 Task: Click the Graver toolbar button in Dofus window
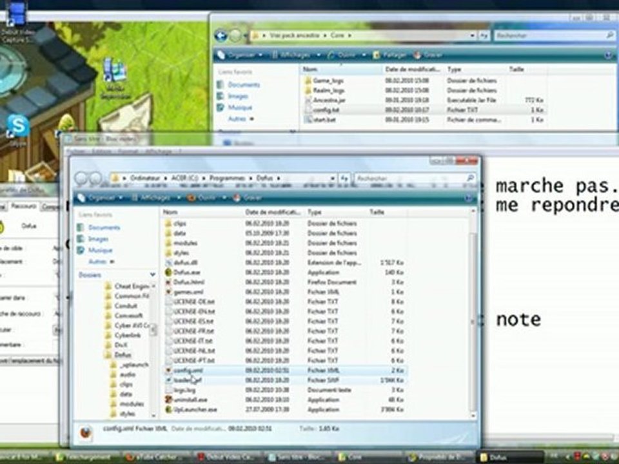248,198
